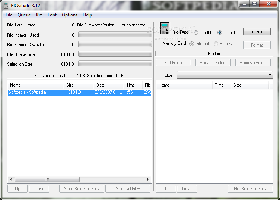Click the file queue Up button
This screenshot has width=280, height=200.
[18, 188]
